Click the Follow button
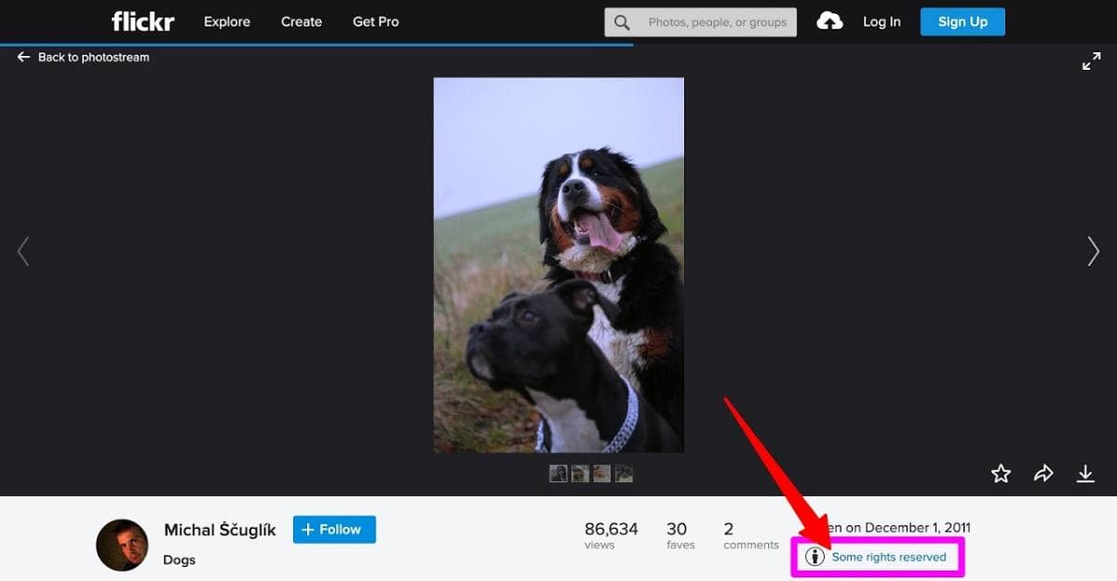 click(333, 529)
